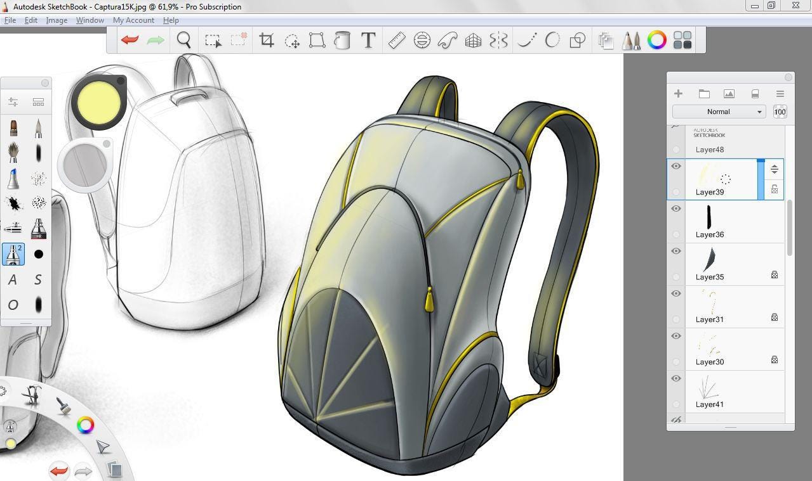Open the Normal blend mode dropdown
Image resolution: width=812 pixels, height=481 pixels.
coord(719,112)
